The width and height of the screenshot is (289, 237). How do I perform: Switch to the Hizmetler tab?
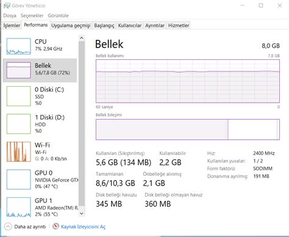click(x=179, y=26)
